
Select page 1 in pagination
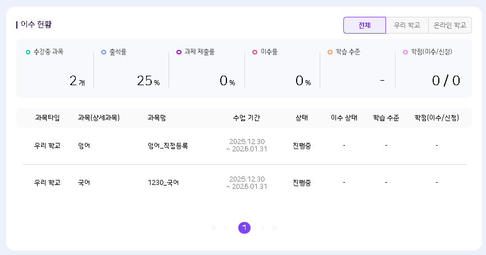[244, 228]
